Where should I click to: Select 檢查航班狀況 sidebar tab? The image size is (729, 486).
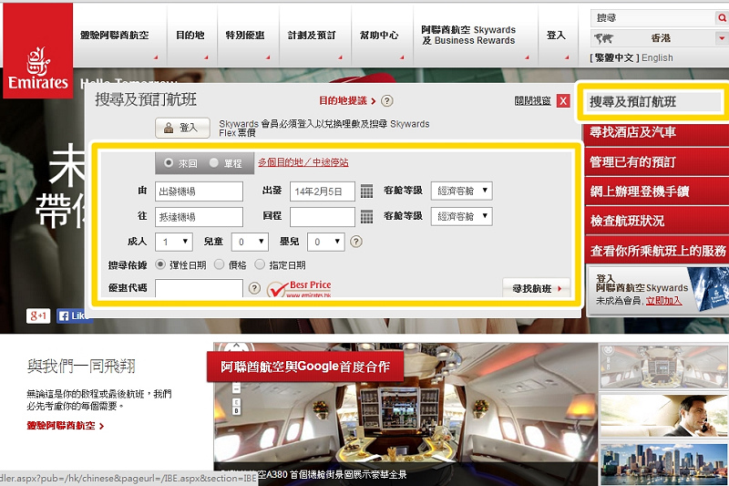[x=656, y=221]
